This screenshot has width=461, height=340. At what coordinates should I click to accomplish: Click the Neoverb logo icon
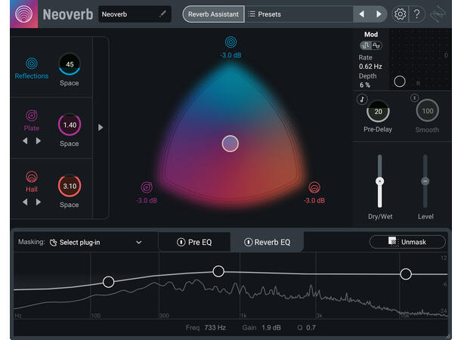(24, 14)
